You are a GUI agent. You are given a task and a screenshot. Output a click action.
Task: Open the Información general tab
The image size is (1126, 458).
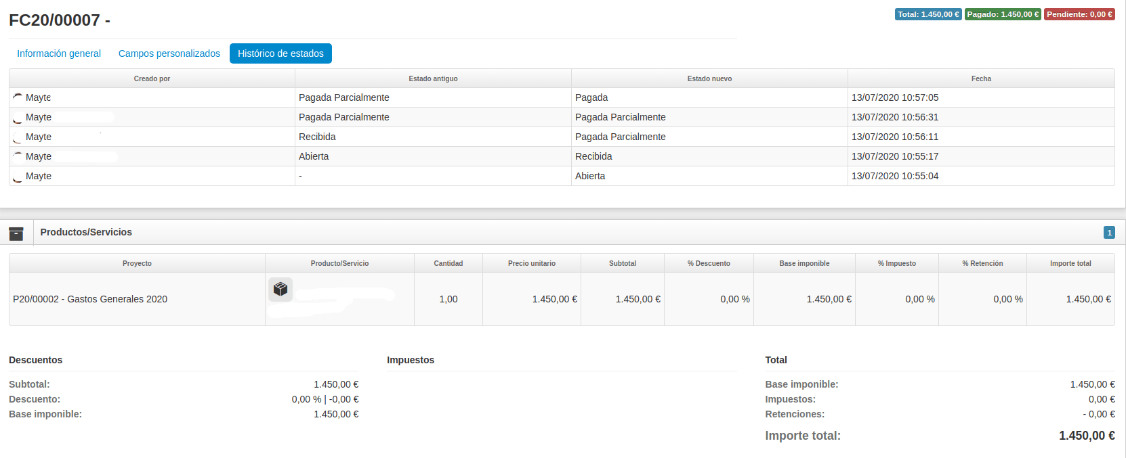coord(59,53)
